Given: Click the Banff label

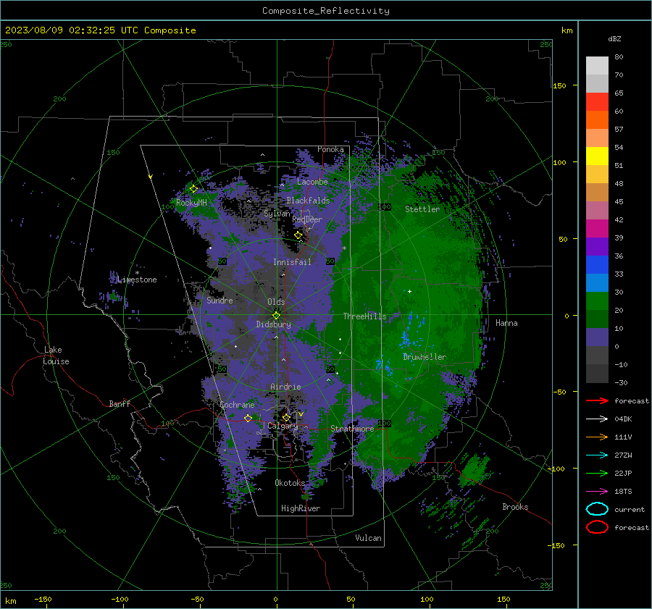Looking at the screenshot, I should [x=120, y=403].
